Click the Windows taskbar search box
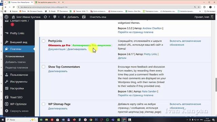Viewport: 217px width, 122px height. [22, 120]
